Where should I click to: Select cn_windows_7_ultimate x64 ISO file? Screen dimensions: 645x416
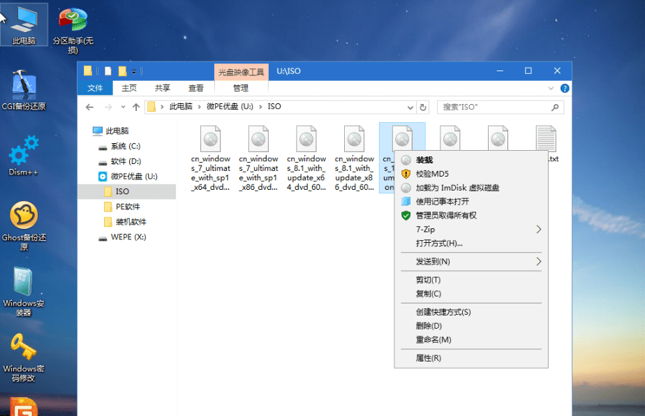click(x=210, y=158)
